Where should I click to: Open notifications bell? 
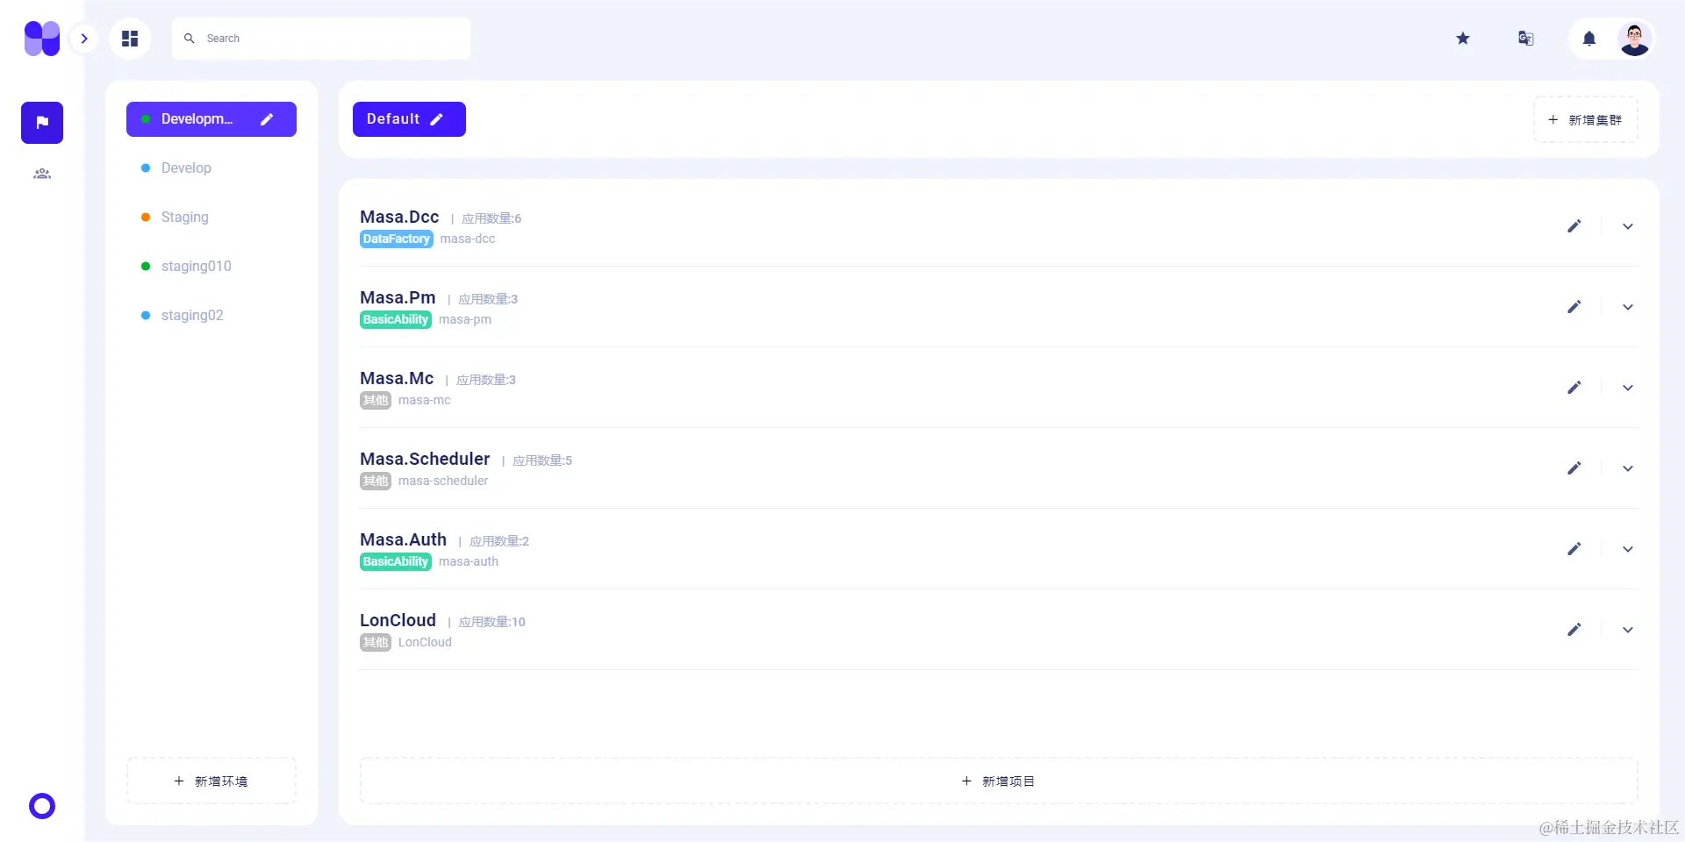pos(1589,39)
